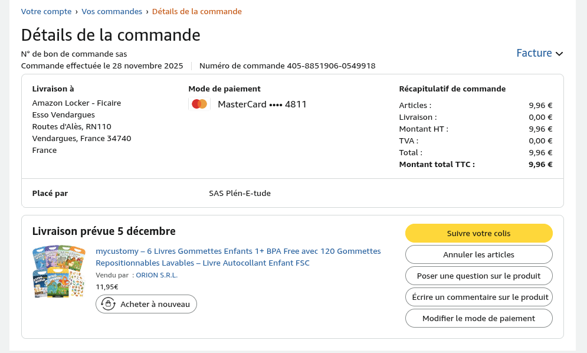Viewport: 587px width, 353px height.
Task: Click the chevron arrow beside Facture
Action: pos(559,54)
